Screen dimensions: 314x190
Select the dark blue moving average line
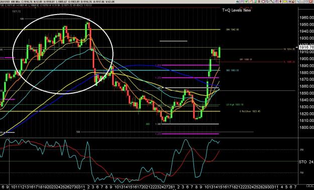138,65
